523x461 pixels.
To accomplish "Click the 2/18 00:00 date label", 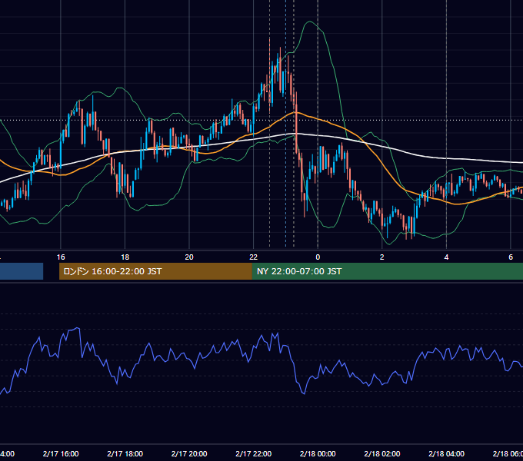I will click(x=318, y=453).
